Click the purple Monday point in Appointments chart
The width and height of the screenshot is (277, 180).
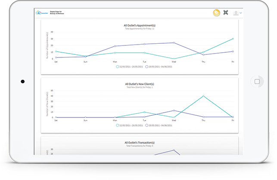point(115,46)
